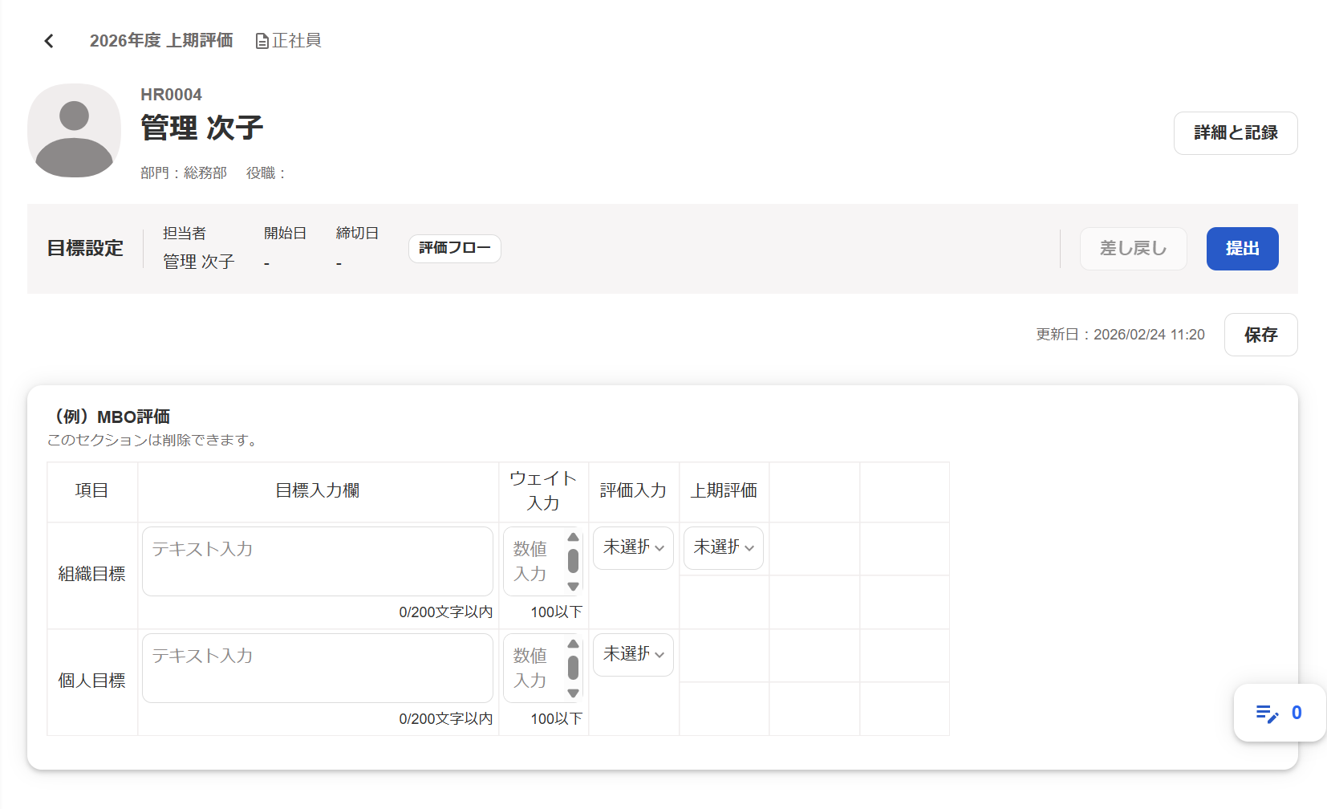The image size is (1327, 809).
Task: Submit with the 提出 button
Action: point(1242,249)
